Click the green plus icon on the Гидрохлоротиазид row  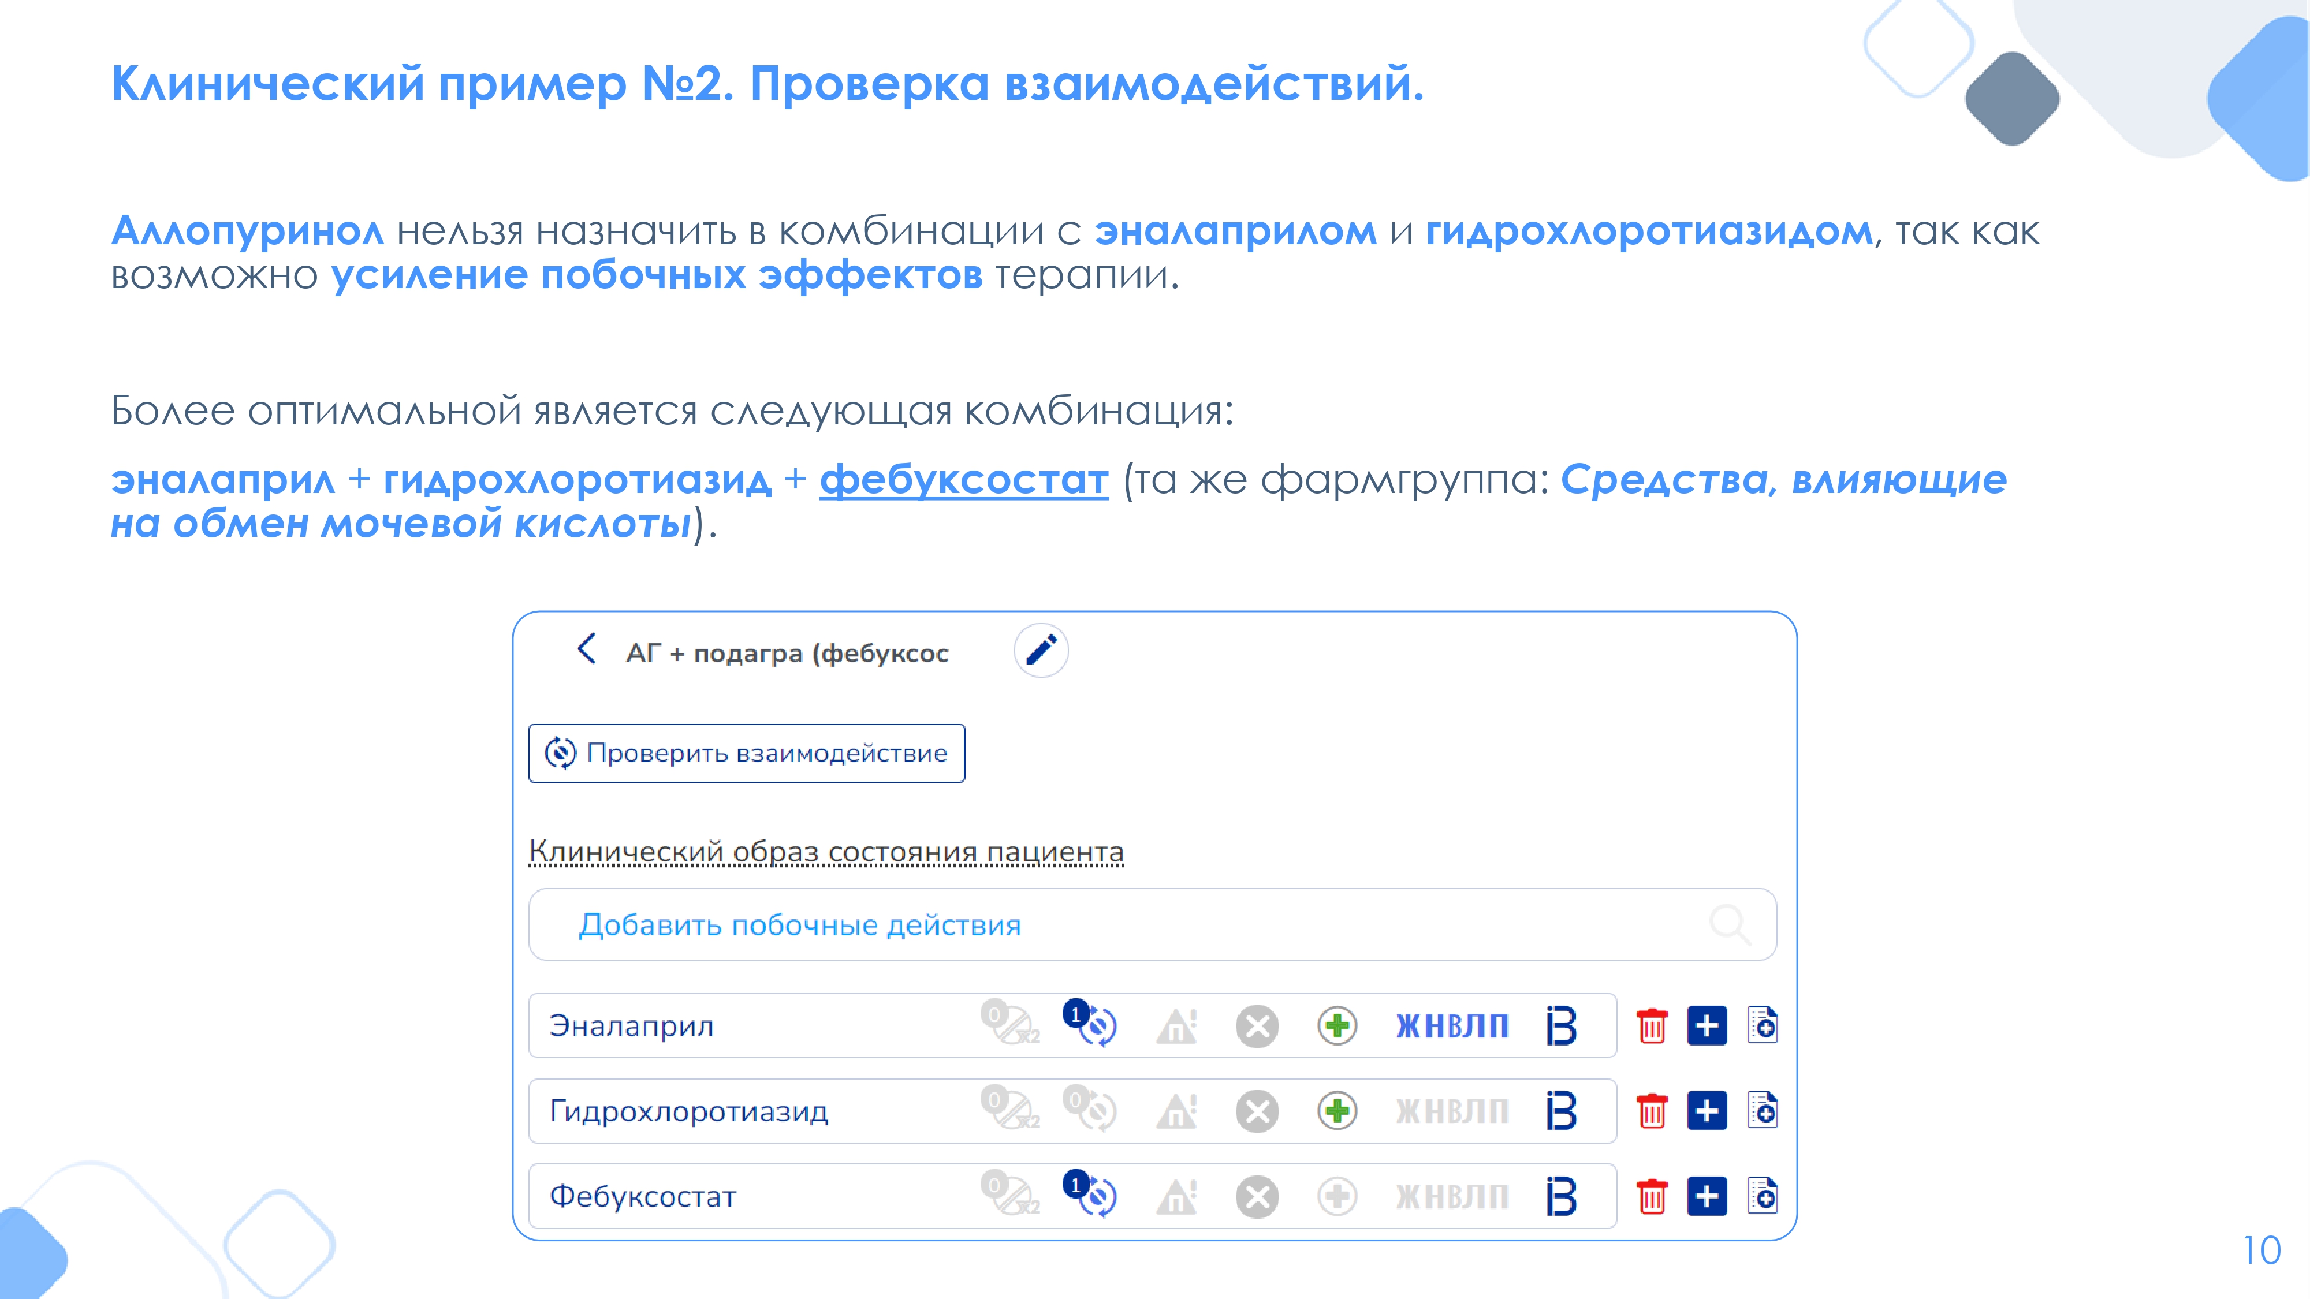1337,1111
